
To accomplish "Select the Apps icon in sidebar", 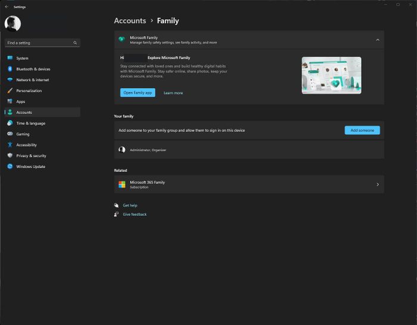I will click(10, 101).
